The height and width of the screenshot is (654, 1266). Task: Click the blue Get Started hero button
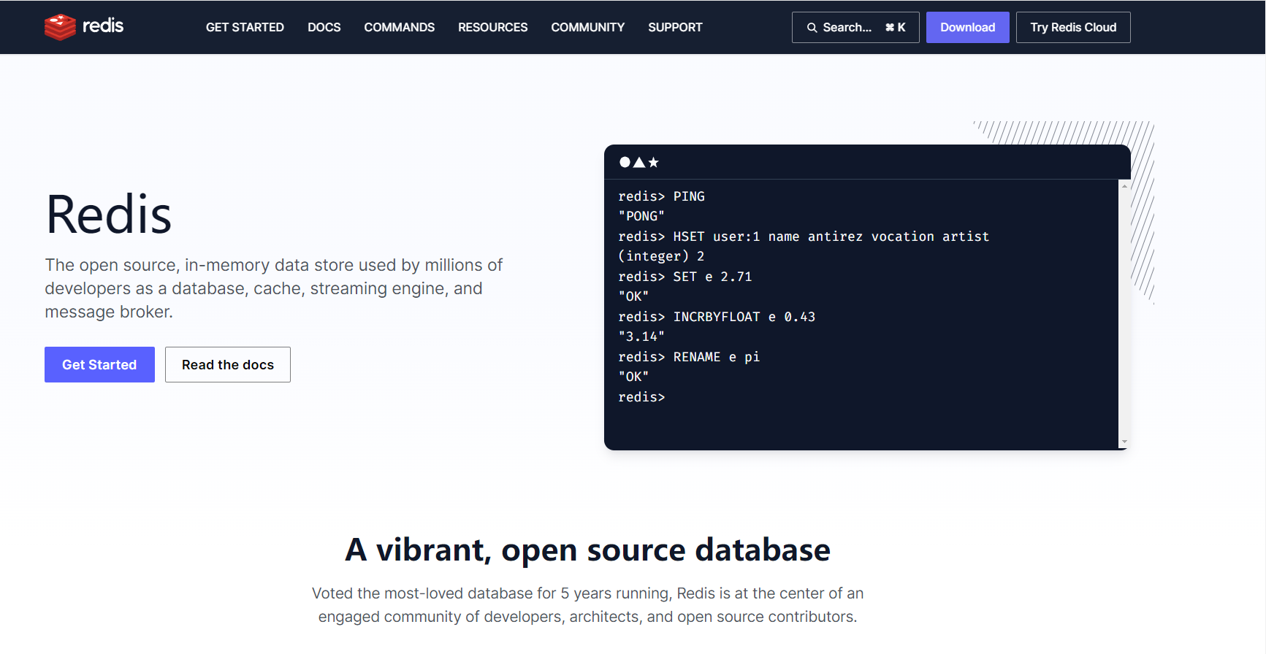point(99,365)
